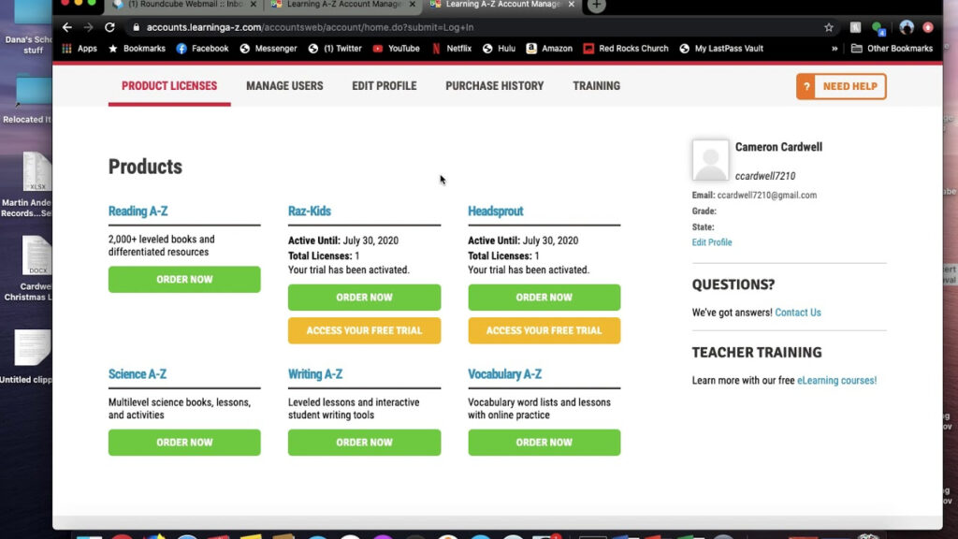This screenshot has height=539, width=958.
Task: Click the Contact Us link
Action: click(x=798, y=313)
